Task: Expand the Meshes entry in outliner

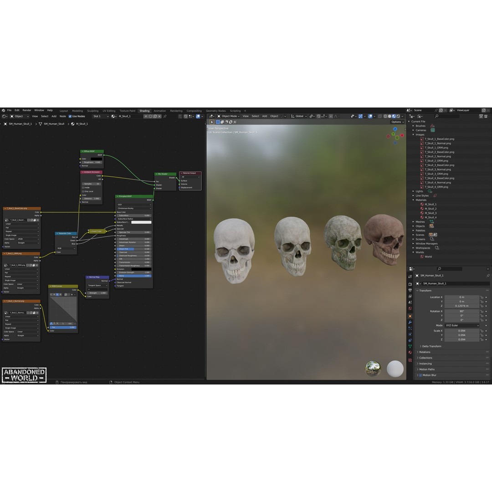Action: (414, 222)
